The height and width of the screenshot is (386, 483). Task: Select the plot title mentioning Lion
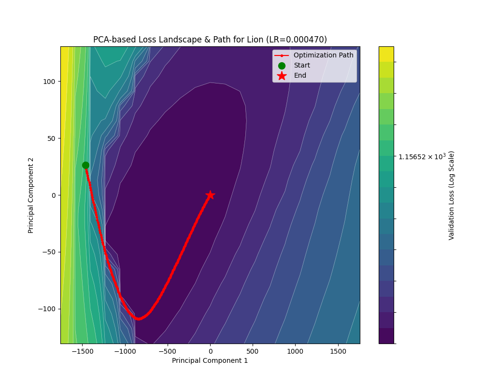210,40
